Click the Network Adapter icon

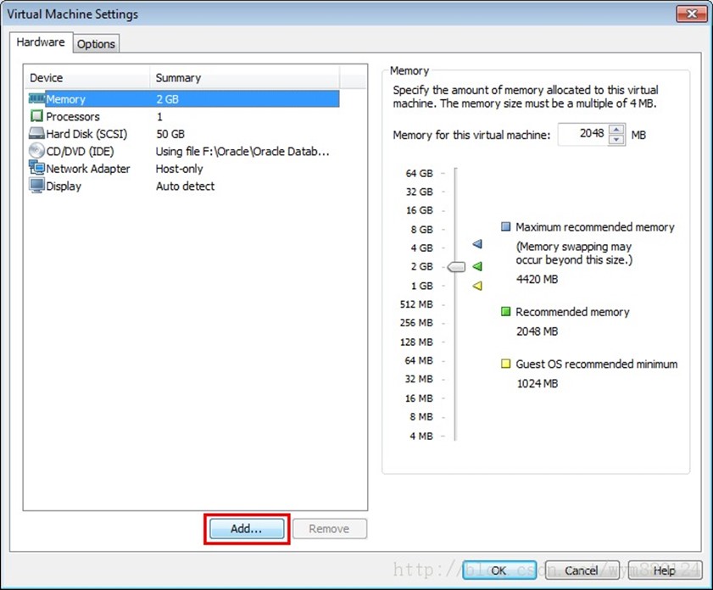point(36,168)
